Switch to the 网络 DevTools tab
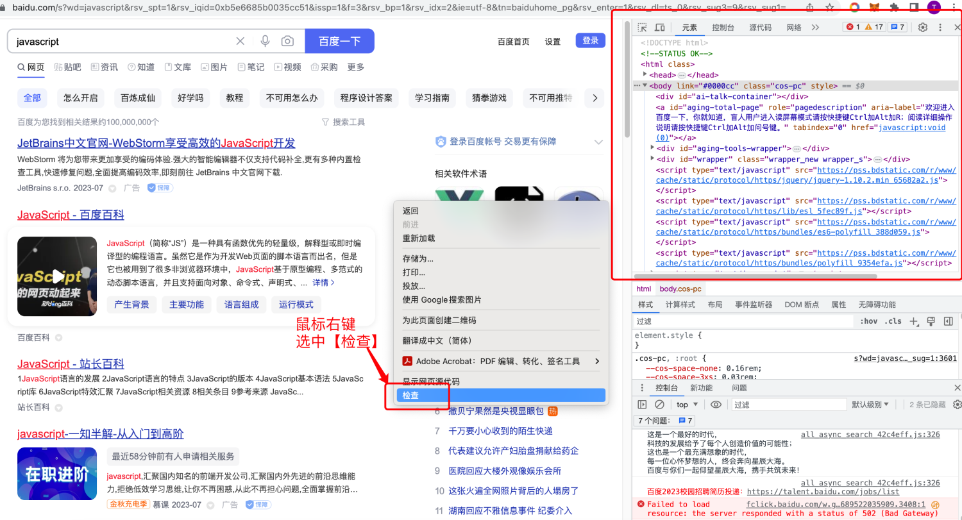The height and width of the screenshot is (520, 962). (794, 28)
